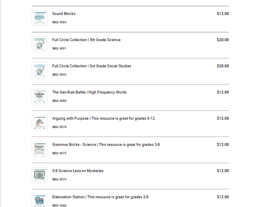Image resolution: width=259 pixels, height=207 pixels.
Task: Select the 3rd Grade Social Studies thumbnail
Action: click(39, 70)
